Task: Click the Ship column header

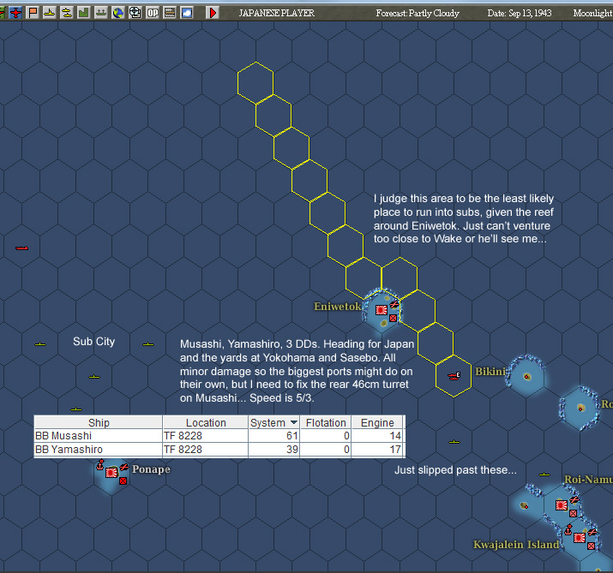Action: pyautogui.click(x=99, y=422)
